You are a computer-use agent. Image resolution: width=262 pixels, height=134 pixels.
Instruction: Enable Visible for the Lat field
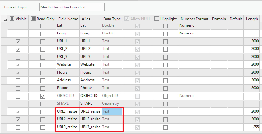point(18,26)
